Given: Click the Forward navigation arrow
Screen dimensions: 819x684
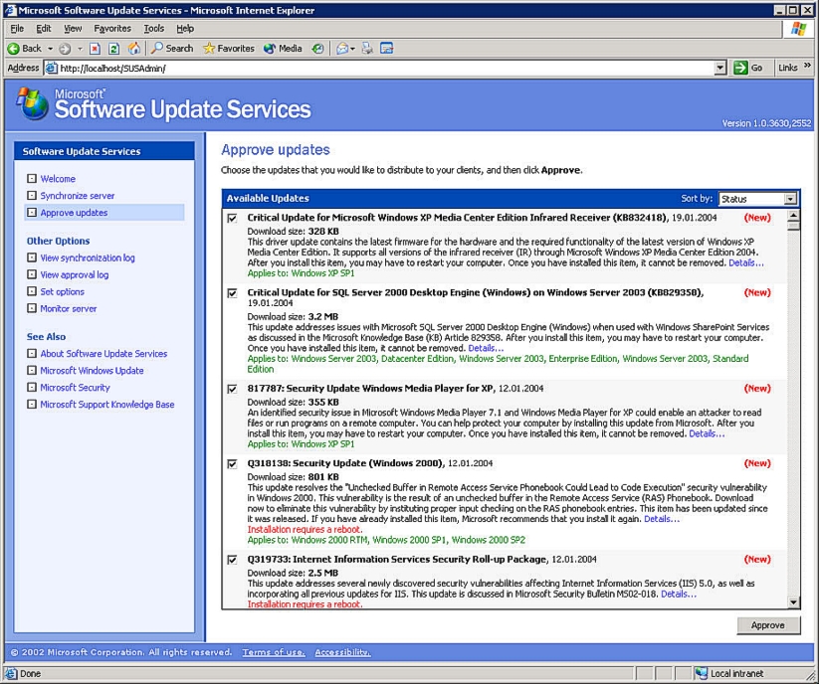Looking at the screenshot, I should tap(65, 49).
